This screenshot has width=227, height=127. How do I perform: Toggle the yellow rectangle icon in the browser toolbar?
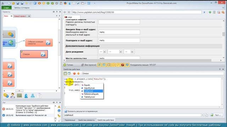pyautogui.click(x=113, y=65)
